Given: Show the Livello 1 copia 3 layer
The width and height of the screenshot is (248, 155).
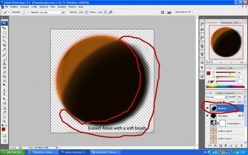Looking at the screenshot, I should point(207,138).
